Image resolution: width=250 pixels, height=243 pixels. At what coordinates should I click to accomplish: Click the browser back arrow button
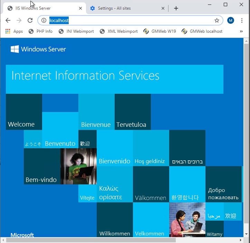8,21
